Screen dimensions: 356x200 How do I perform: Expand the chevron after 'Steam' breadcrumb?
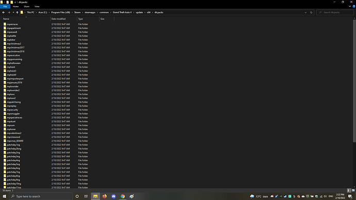click(x=83, y=12)
